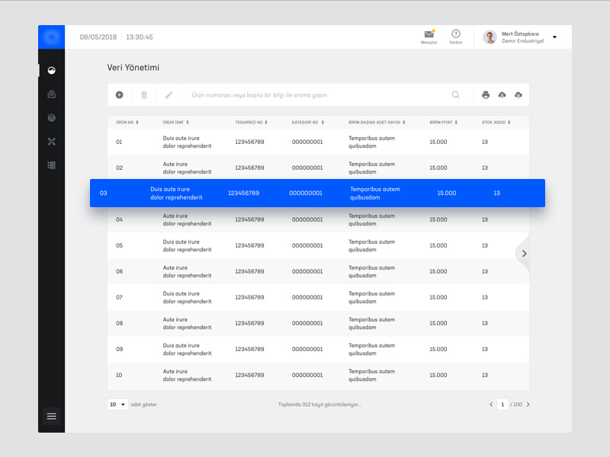
Task: Click the cloud download icon
Action: [502, 95]
